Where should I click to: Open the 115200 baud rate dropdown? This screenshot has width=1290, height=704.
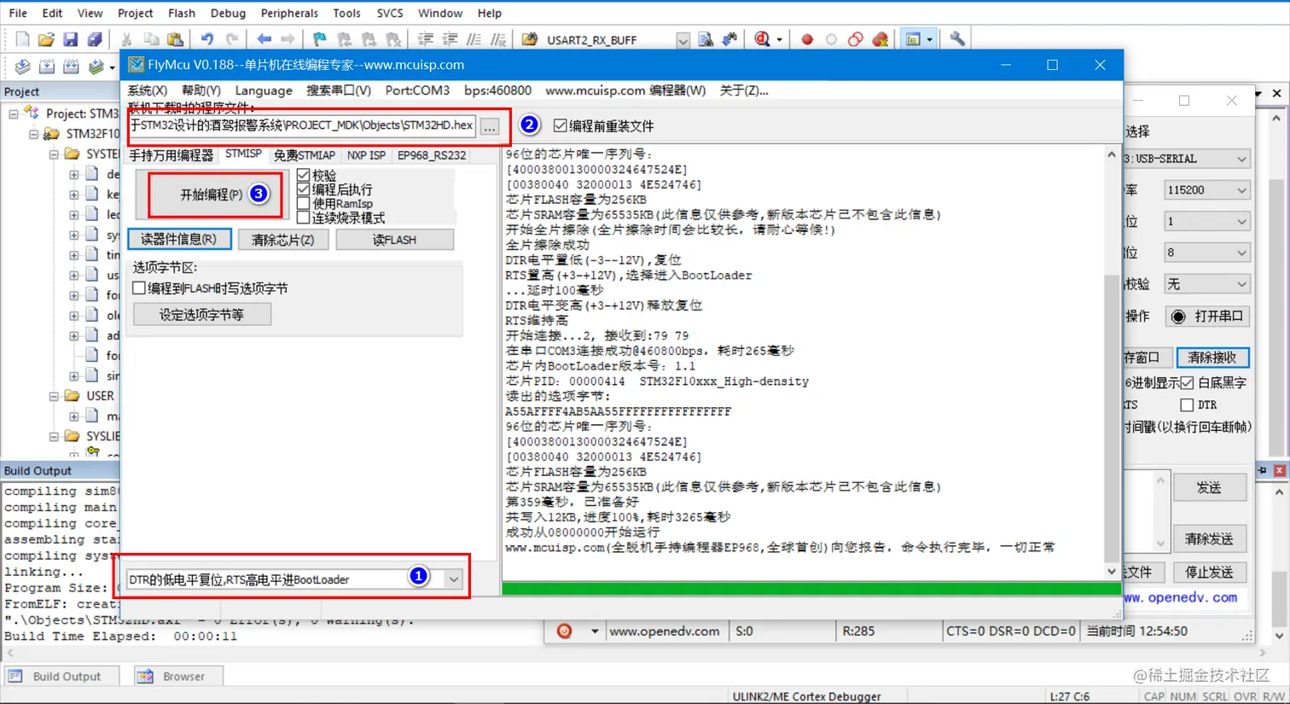point(1241,190)
